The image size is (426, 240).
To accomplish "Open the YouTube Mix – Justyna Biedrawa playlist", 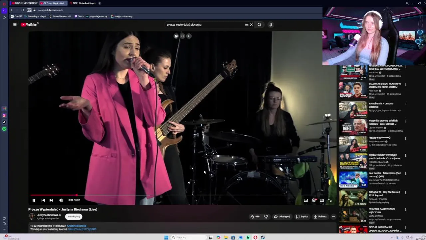I will 353,110.
